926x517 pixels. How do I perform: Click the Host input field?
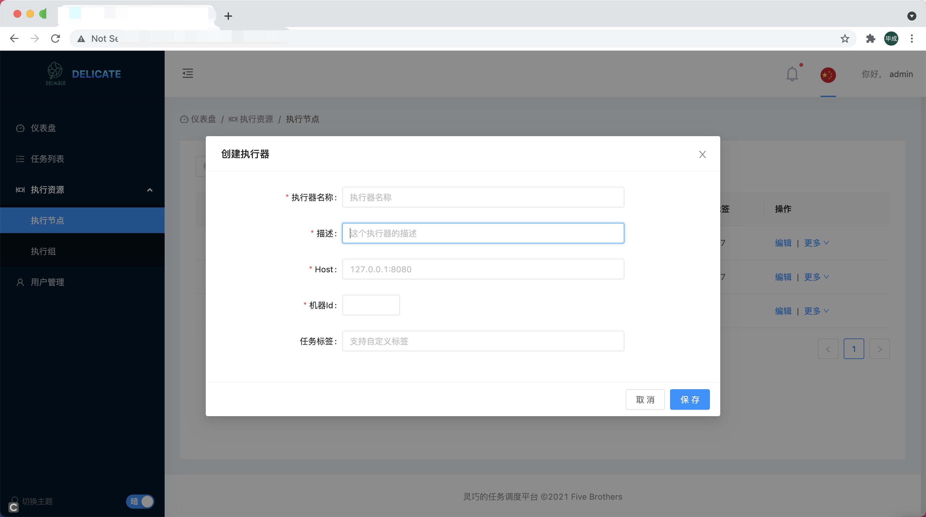point(483,269)
